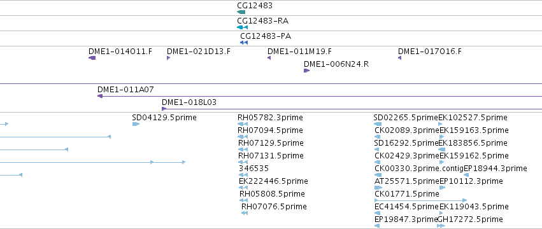Select the DME1-006N24.R feature glyph

pyautogui.click(x=306, y=71)
